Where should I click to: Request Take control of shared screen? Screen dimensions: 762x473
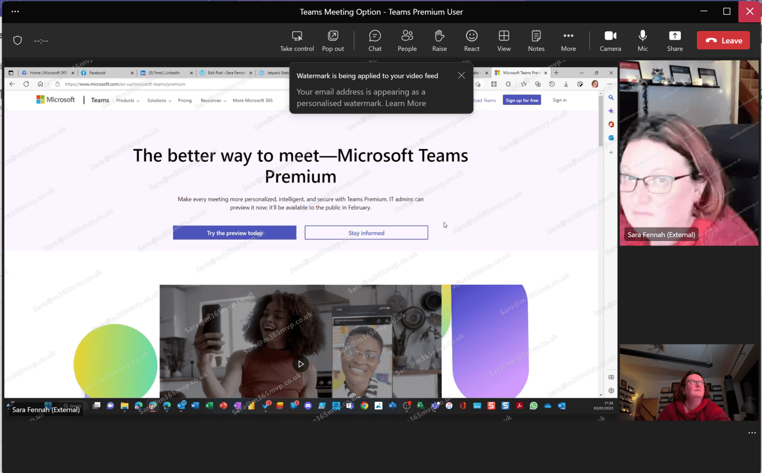click(297, 41)
